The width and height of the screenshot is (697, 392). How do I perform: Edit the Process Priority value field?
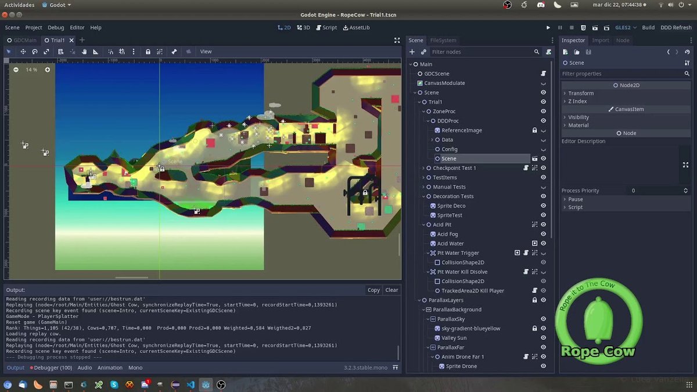pos(634,190)
